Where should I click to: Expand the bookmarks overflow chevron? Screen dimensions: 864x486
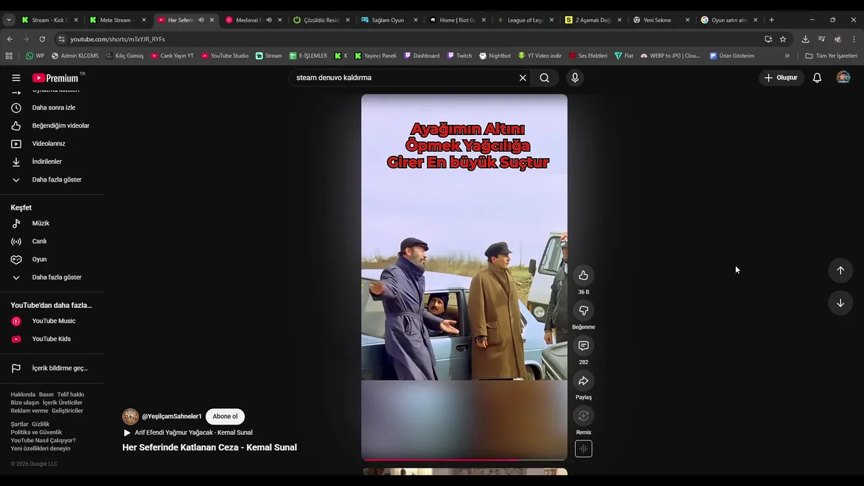787,56
